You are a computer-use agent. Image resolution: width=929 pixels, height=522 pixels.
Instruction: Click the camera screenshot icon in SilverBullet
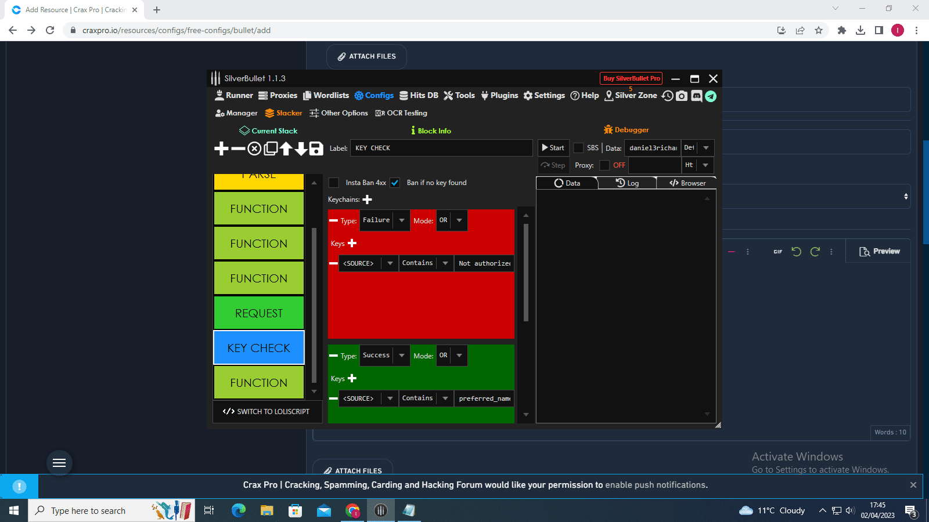[x=682, y=96]
